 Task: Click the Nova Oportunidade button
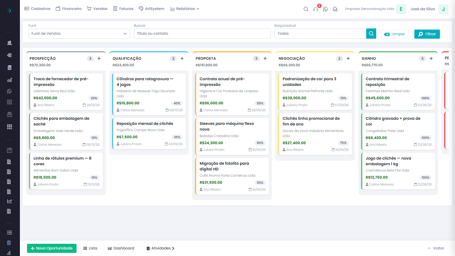pos(52,248)
